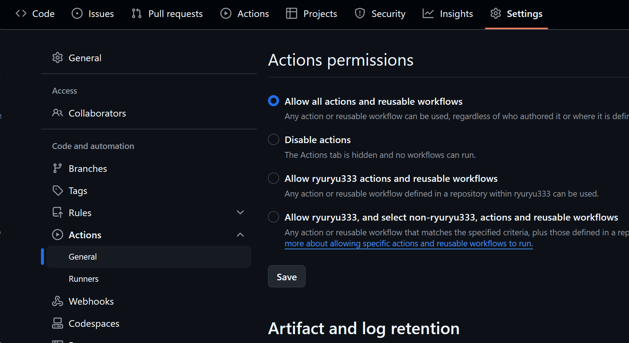Image resolution: width=629 pixels, height=343 pixels.
Task: Select the Disable actions radio button
Action: pos(274,139)
